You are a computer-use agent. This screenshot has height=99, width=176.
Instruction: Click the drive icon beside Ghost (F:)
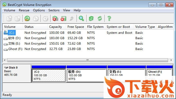pyautogui.click(x=5, y=49)
